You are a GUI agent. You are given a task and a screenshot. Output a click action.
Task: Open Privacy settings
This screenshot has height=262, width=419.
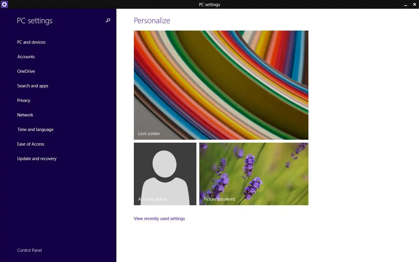(x=24, y=100)
